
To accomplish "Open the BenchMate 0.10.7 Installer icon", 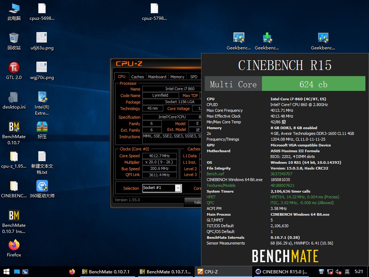I will pyautogui.click(x=14, y=222).
